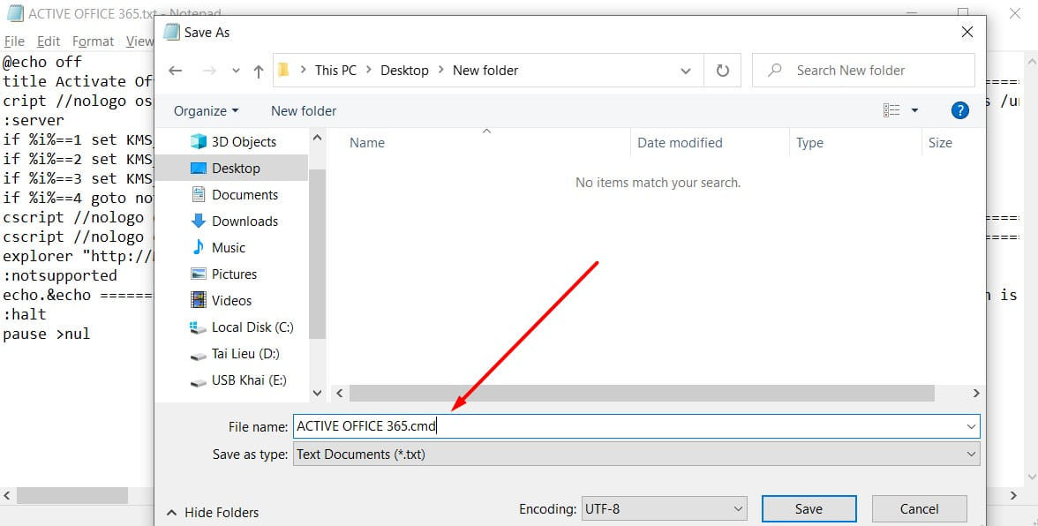
Task: Go back with the Back arrow
Action: pyautogui.click(x=176, y=71)
